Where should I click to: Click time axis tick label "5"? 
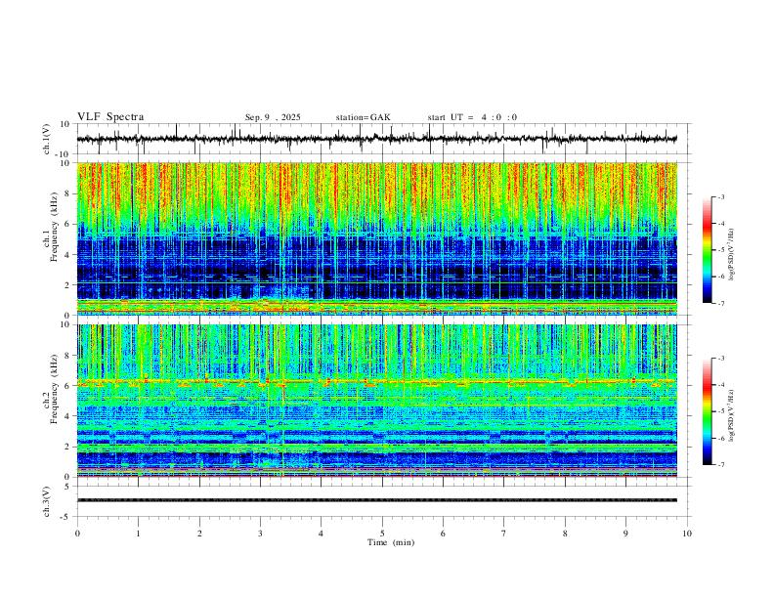tap(382, 534)
